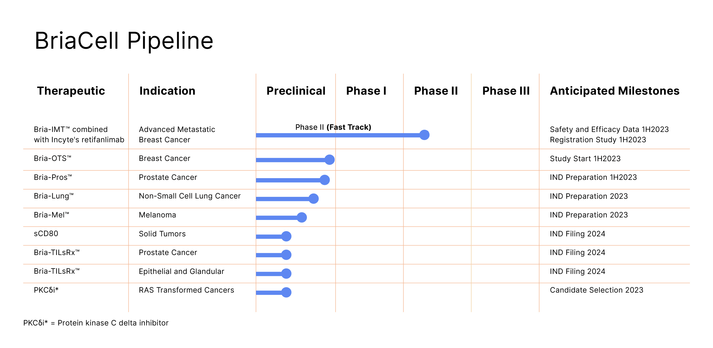Click the Bria-Lung progress marker dot
Image resolution: width=713 pixels, height=348 pixels.
[x=313, y=198]
